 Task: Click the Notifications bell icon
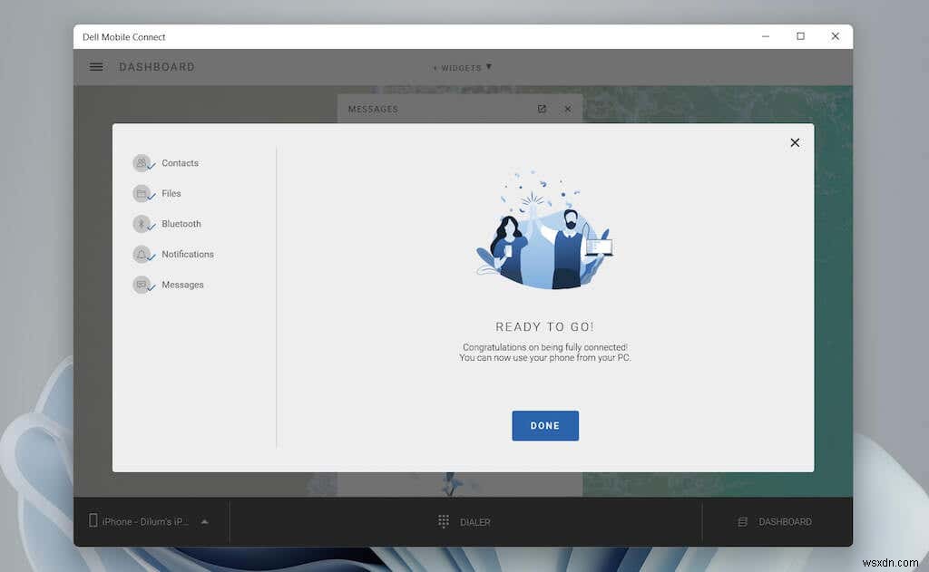click(142, 254)
